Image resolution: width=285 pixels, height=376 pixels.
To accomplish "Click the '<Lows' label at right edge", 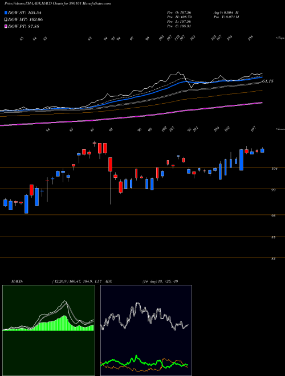I will (x=280, y=129).
